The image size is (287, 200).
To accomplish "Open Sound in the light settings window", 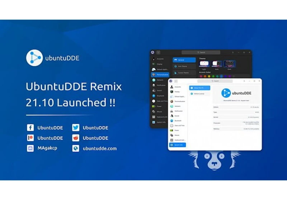I will pos(178,116).
